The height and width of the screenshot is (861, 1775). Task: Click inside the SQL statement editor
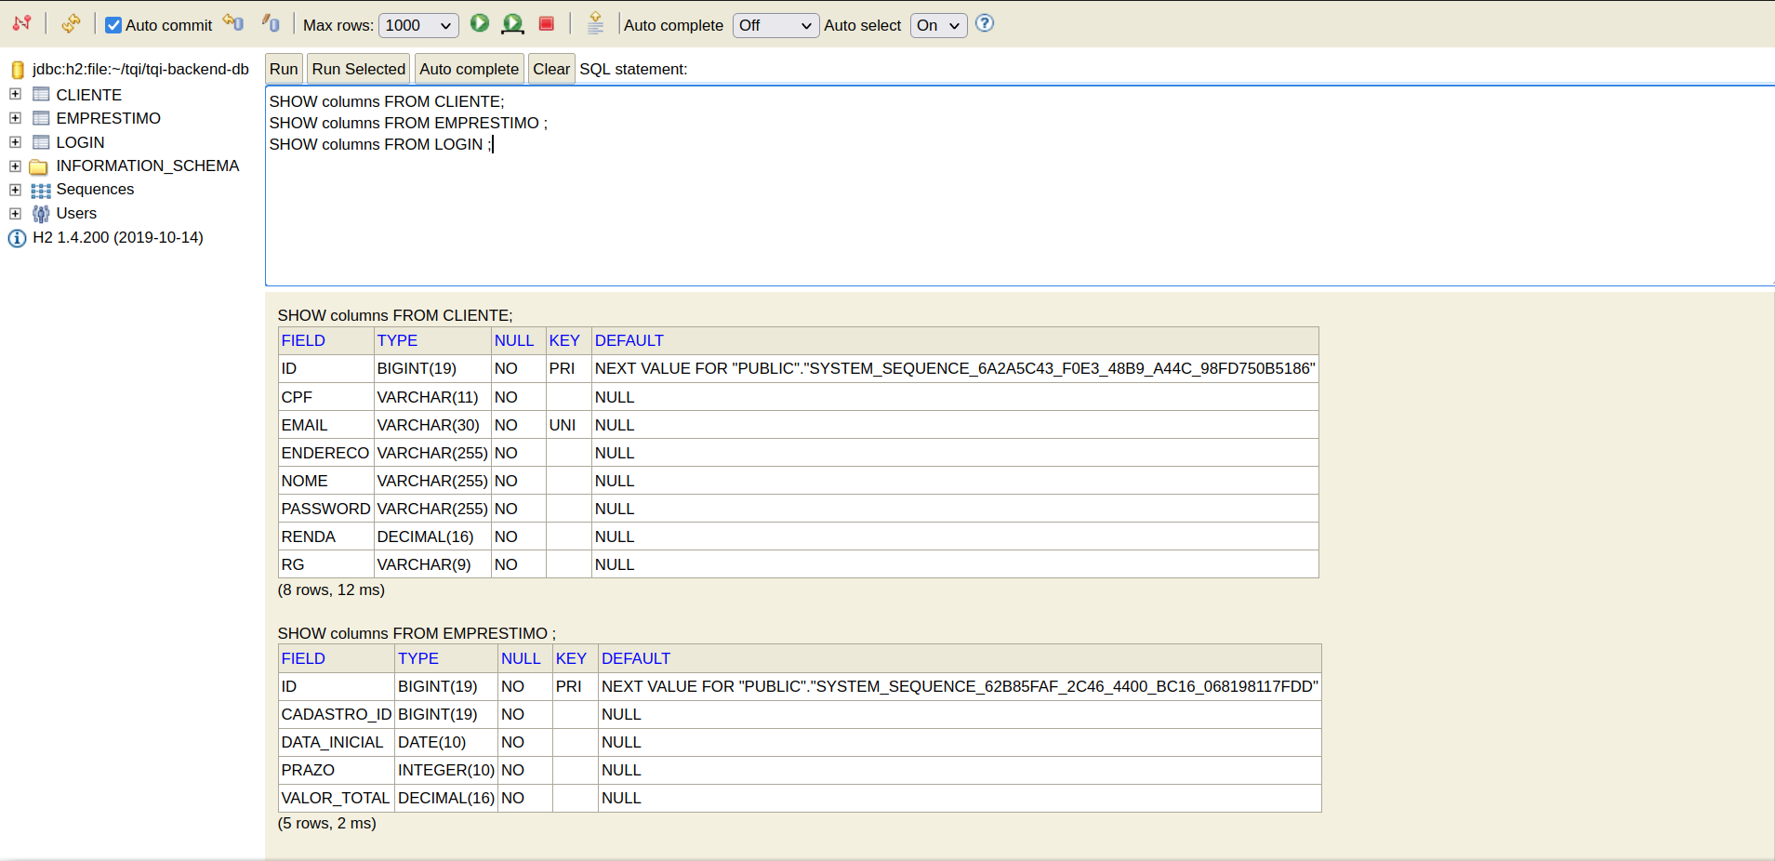pos(1020,186)
